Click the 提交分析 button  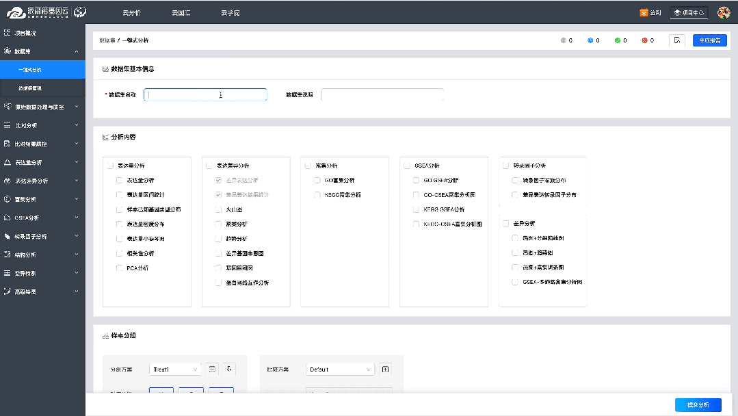pyautogui.click(x=700, y=404)
